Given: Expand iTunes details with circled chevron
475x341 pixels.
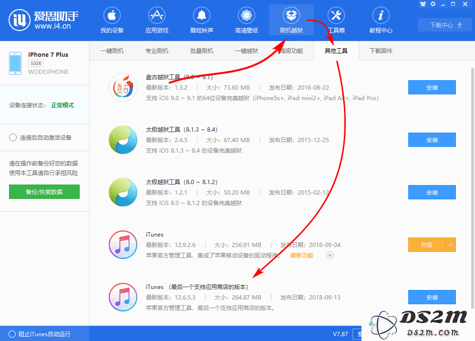Looking at the screenshot, I should [330, 255].
